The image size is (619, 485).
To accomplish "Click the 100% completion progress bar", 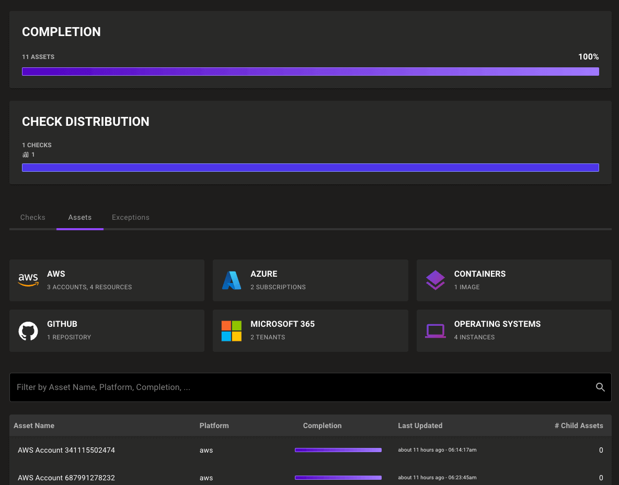I will [310, 72].
